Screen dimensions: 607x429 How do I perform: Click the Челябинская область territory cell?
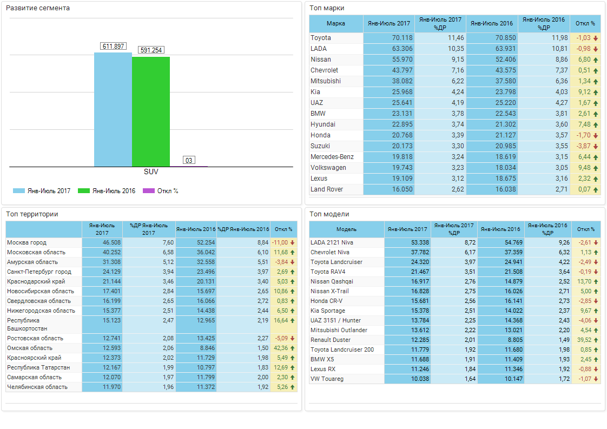44,387
